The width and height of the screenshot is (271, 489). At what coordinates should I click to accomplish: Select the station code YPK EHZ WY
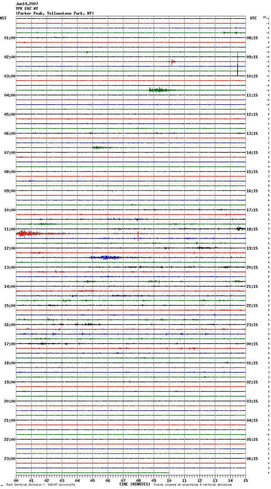tap(27, 9)
